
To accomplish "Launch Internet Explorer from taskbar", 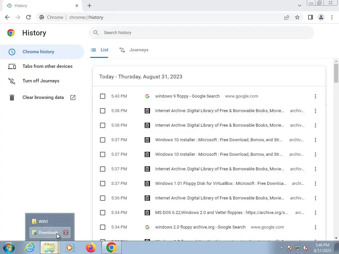I will (29, 247).
